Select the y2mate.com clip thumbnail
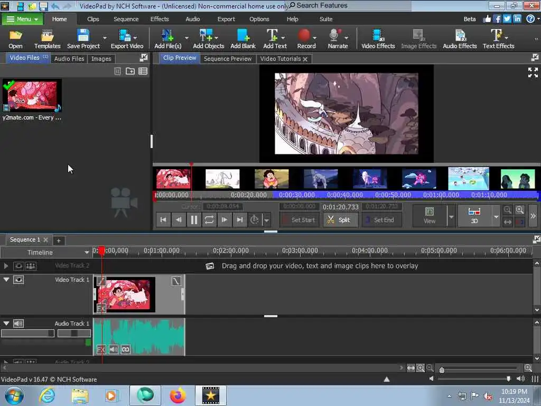The image size is (541, 406). 32,96
